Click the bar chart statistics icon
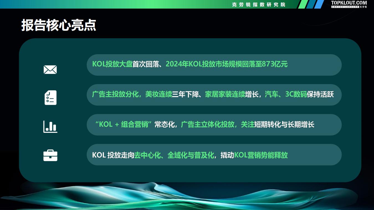374x210 pixels. pos(50,126)
